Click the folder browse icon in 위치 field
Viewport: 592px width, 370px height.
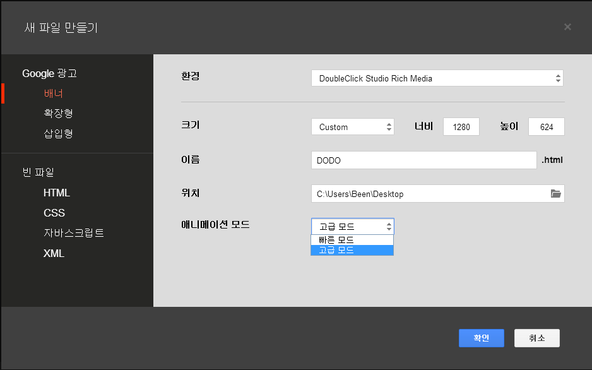[555, 194]
